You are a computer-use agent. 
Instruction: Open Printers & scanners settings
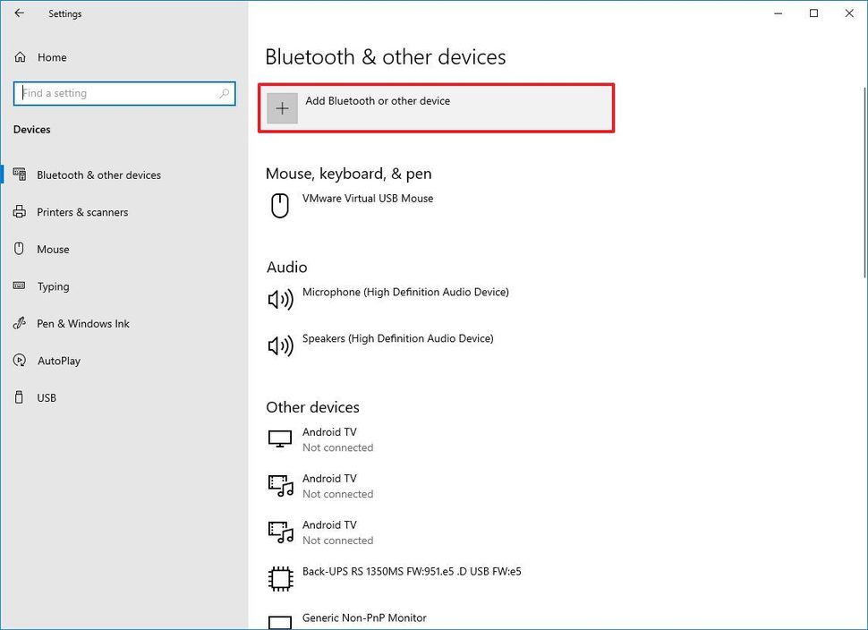[82, 212]
